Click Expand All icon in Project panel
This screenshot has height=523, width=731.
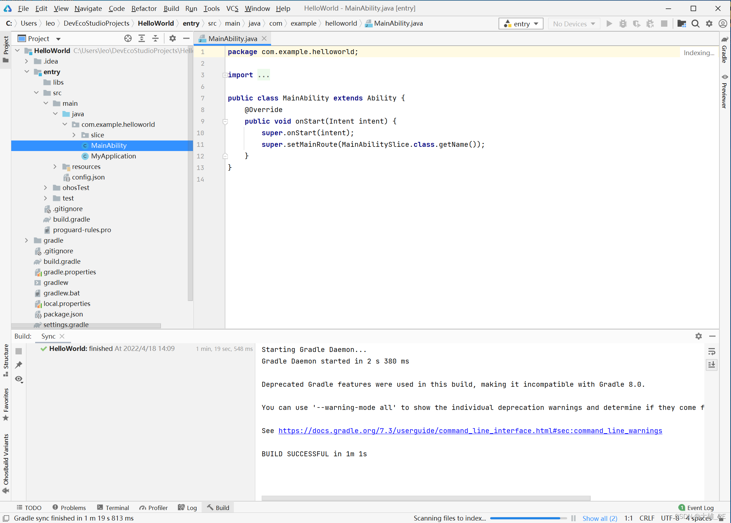point(142,38)
